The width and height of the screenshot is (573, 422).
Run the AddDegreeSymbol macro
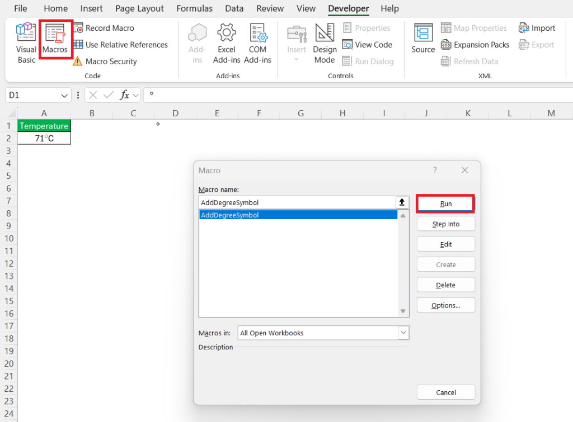pyautogui.click(x=445, y=203)
